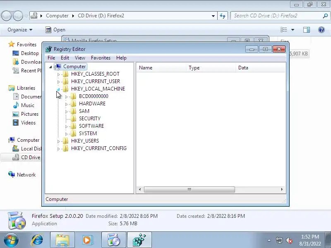Click the scroll left arrow in values pane
Screen dimensions: 331x248
(x=140, y=189)
